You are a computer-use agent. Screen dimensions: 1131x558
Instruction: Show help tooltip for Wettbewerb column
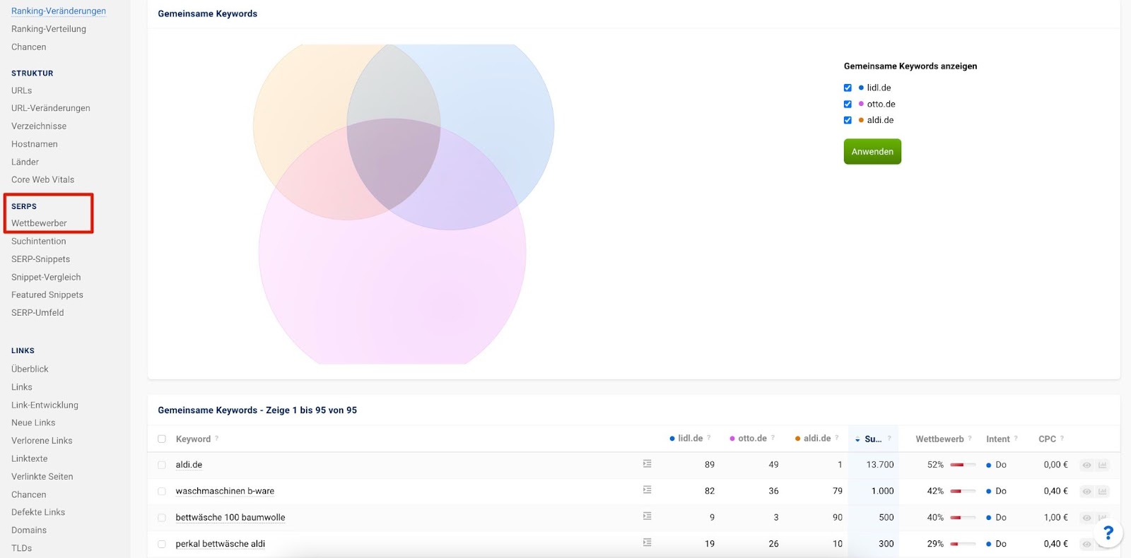(x=970, y=438)
